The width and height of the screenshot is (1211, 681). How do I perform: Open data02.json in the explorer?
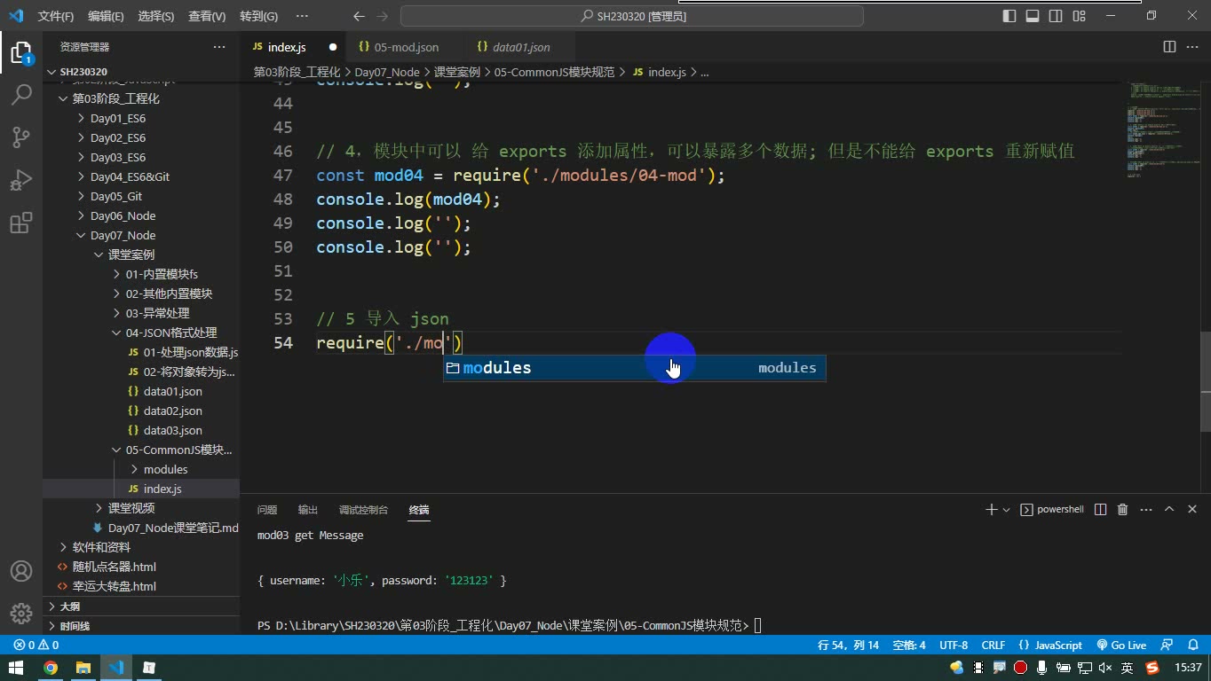pyautogui.click(x=173, y=411)
